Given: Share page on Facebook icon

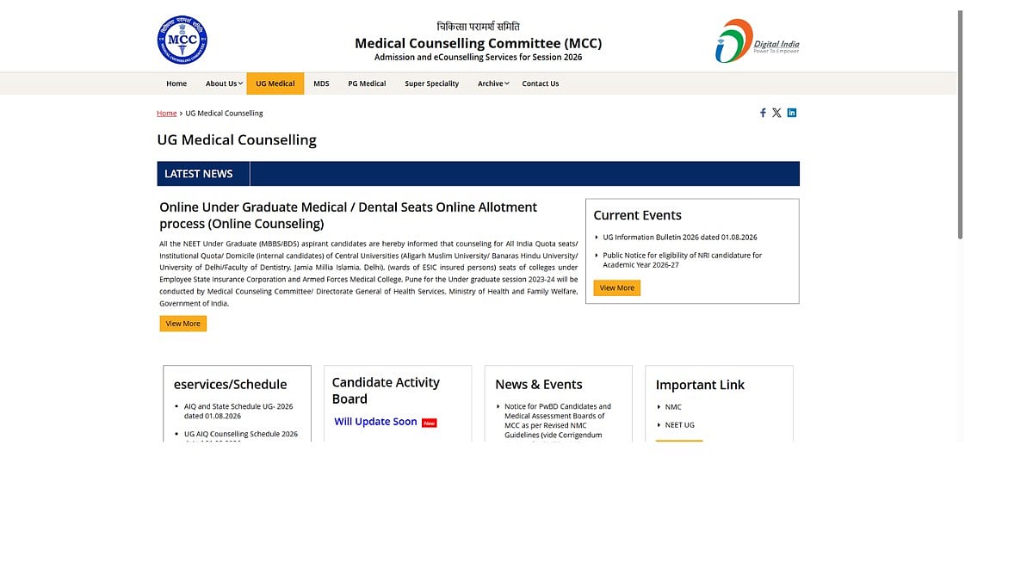Looking at the screenshot, I should tap(763, 113).
